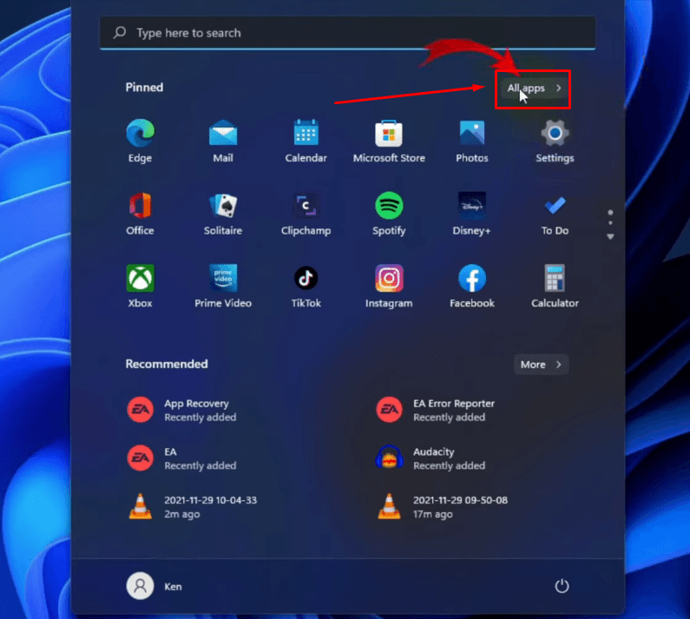
Task: Launch TikTok from pinned apps
Action: [306, 286]
